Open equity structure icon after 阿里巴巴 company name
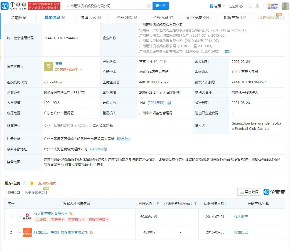This screenshot has height=251, width=290. tap(91, 232)
